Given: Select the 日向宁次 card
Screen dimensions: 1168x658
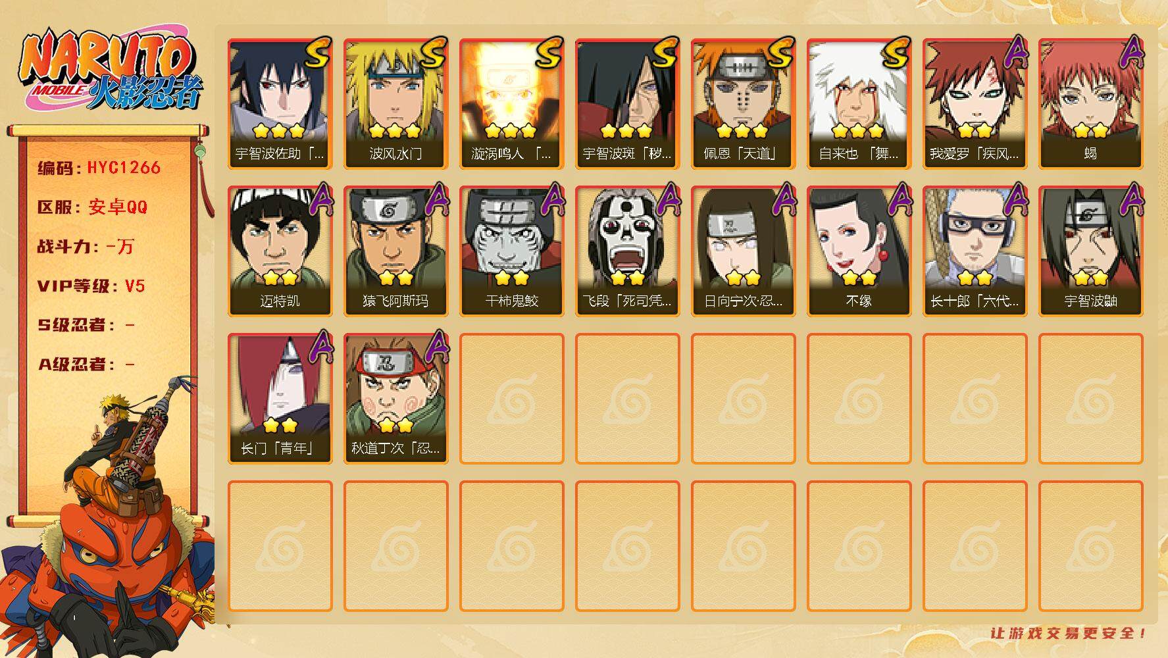Looking at the screenshot, I should tap(743, 251).
